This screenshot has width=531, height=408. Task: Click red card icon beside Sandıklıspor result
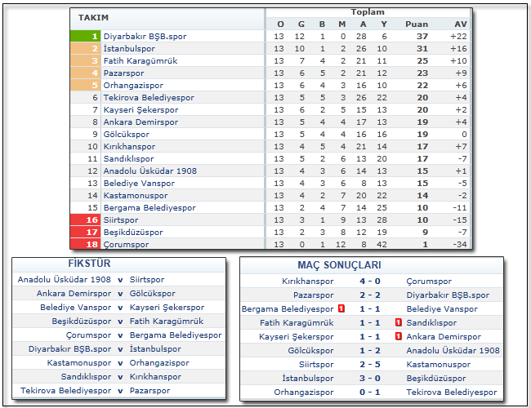coord(398,323)
